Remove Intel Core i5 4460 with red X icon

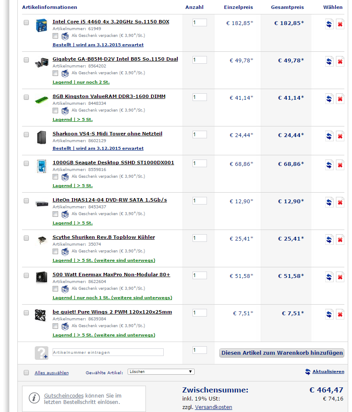[340, 24]
